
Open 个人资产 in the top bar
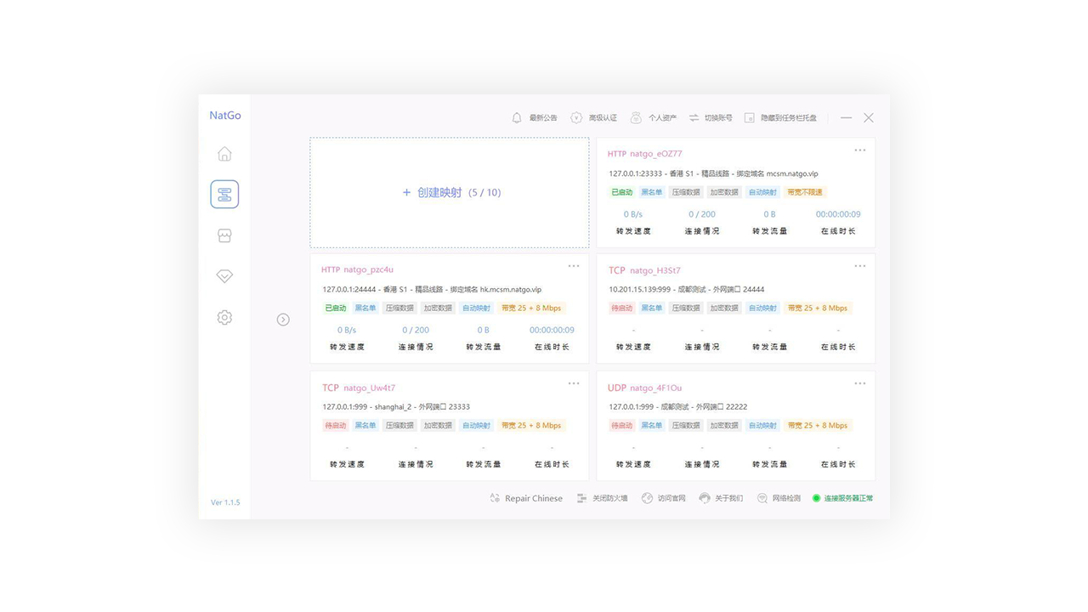coord(653,118)
